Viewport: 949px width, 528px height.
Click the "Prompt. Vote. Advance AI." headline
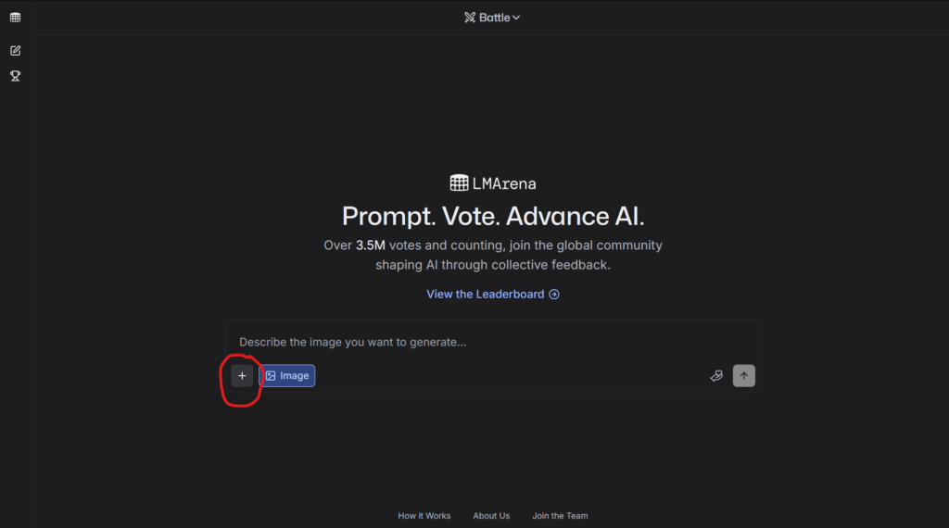493,216
